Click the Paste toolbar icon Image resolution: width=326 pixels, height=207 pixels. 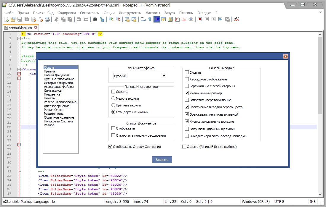pyautogui.click(x=70, y=19)
